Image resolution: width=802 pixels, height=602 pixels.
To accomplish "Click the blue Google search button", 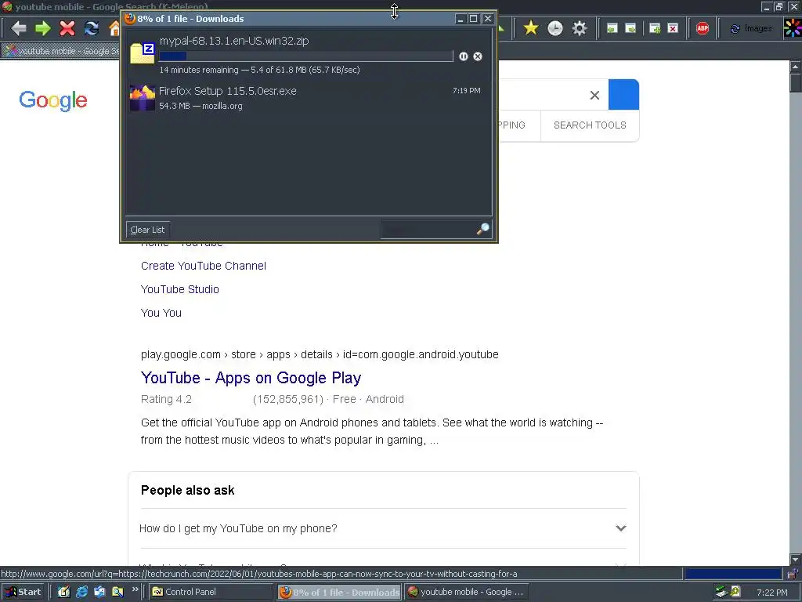I will [x=623, y=95].
